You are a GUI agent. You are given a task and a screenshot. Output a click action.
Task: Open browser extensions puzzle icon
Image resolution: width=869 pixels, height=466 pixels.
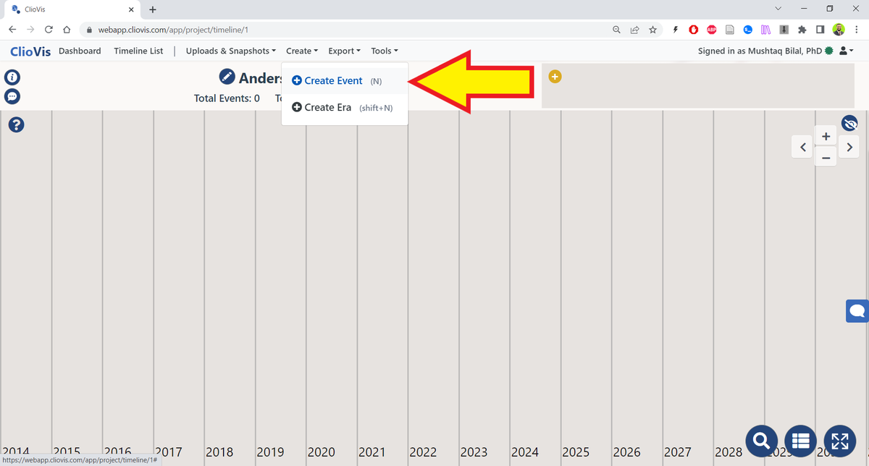coord(802,30)
